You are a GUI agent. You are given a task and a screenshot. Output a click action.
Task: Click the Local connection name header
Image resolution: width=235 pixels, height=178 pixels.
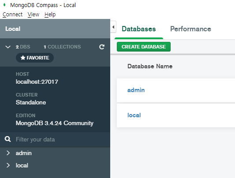13,29
